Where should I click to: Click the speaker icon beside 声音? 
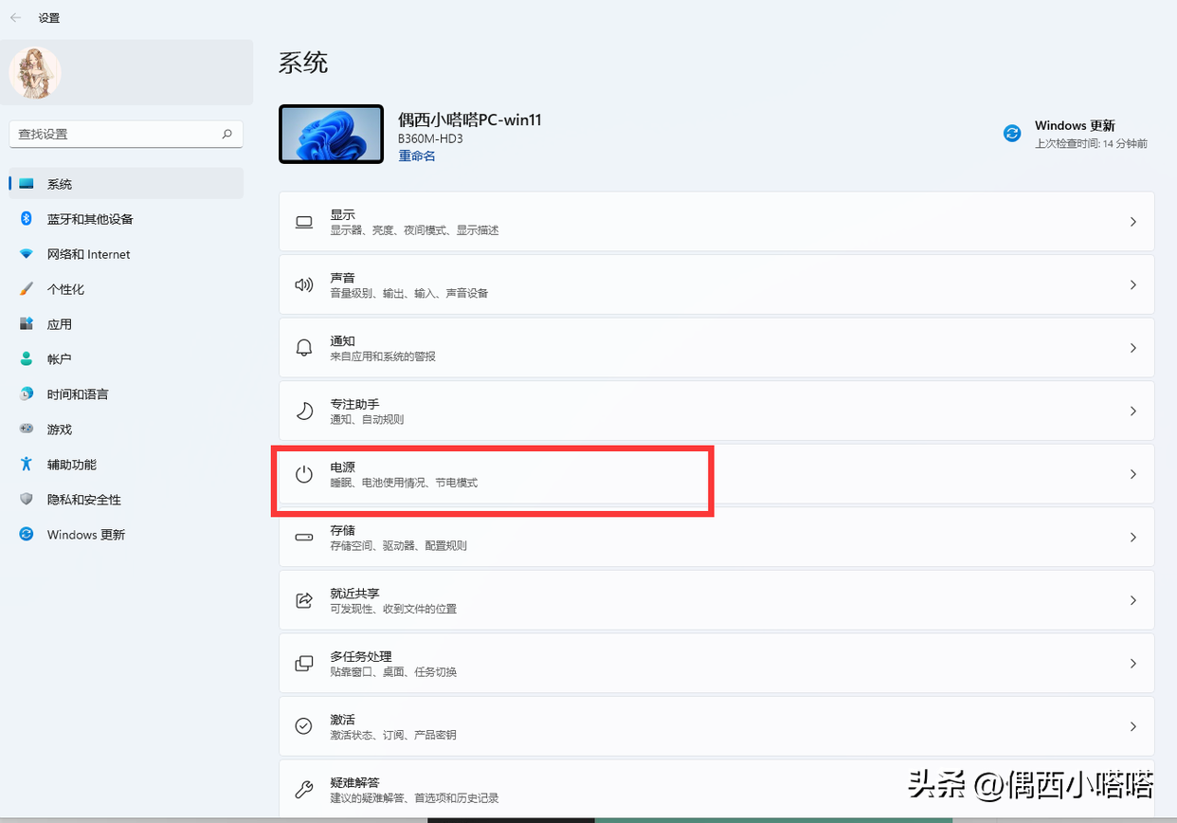[304, 285]
